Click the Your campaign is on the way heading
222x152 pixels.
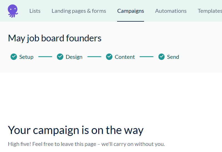tap(76, 130)
